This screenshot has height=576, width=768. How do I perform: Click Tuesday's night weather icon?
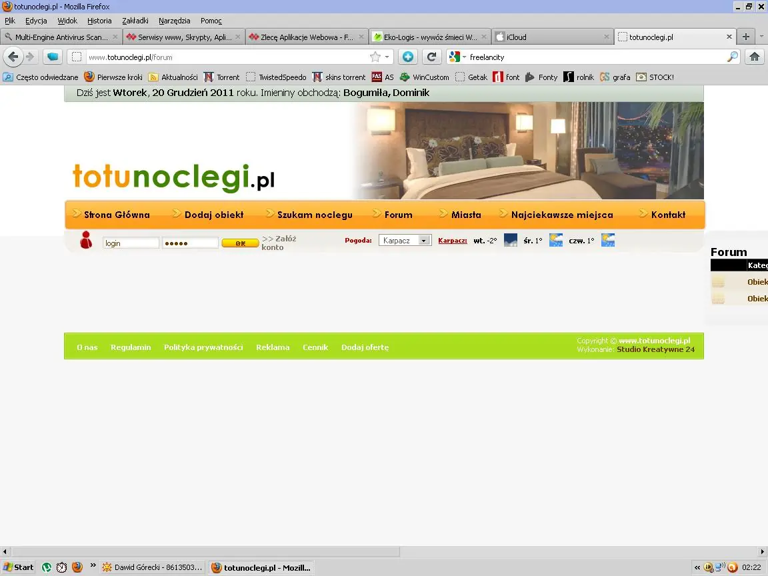tap(511, 240)
